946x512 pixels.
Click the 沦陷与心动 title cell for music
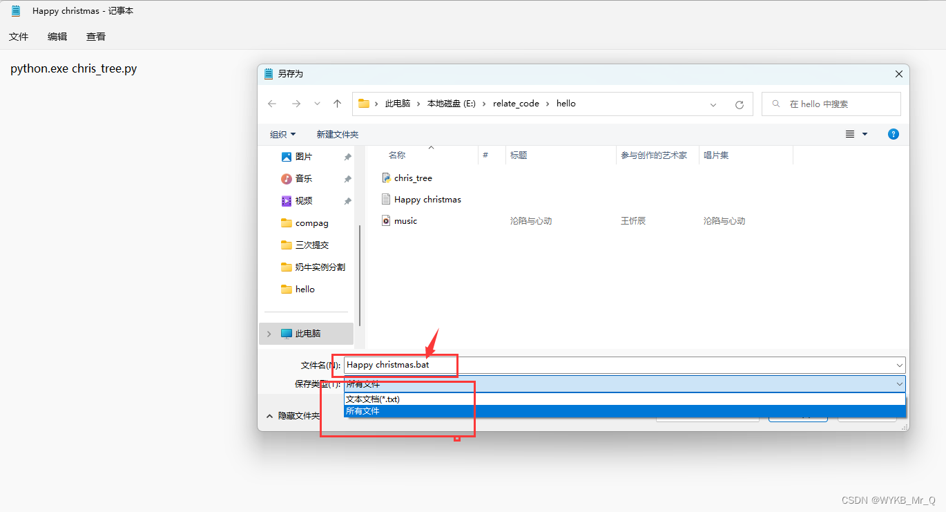[531, 221]
